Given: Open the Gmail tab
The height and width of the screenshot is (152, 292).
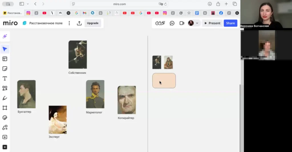Looking at the screenshot, I should (x=84, y=13).
